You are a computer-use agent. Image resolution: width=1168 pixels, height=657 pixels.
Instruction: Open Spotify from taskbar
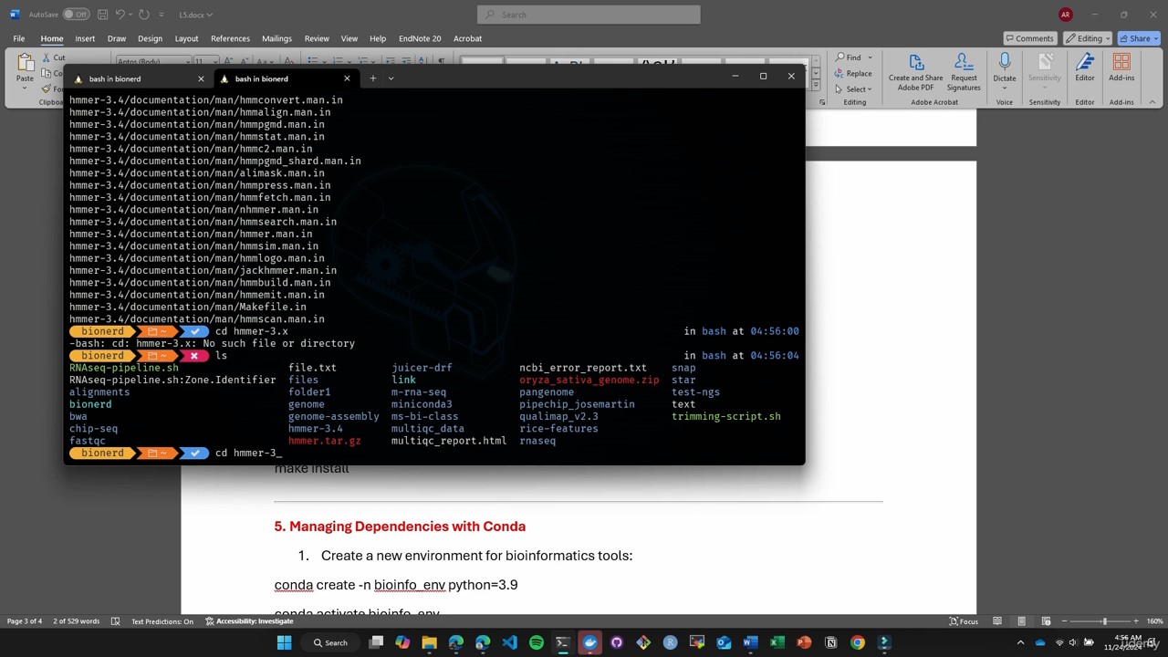click(536, 642)
